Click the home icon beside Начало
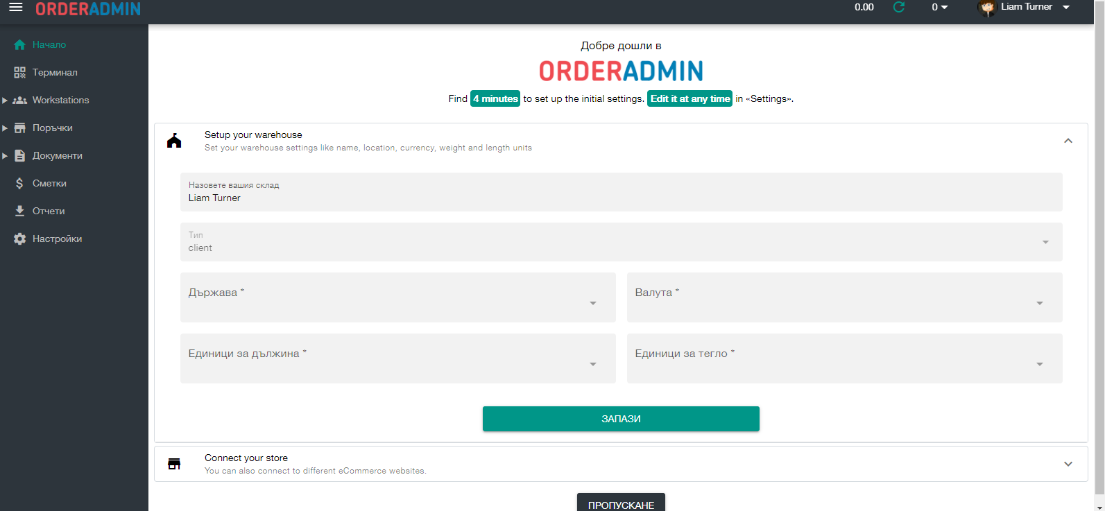This screenshot has height=511, width=1105. (19, 44)
